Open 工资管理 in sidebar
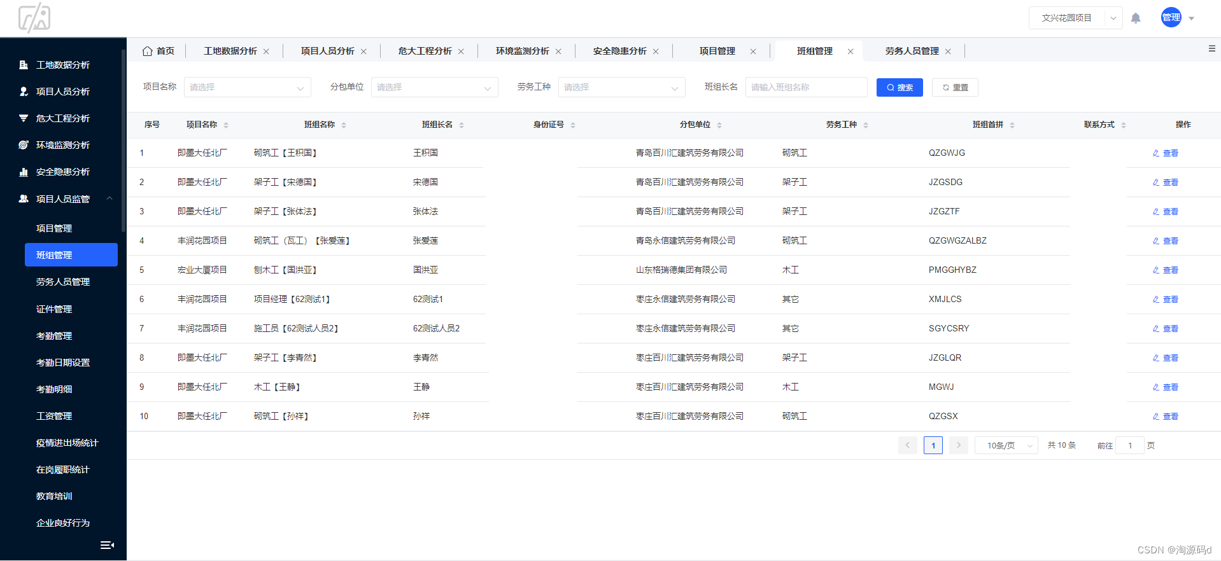This screenshot has height=561, width=1221. 54,416
